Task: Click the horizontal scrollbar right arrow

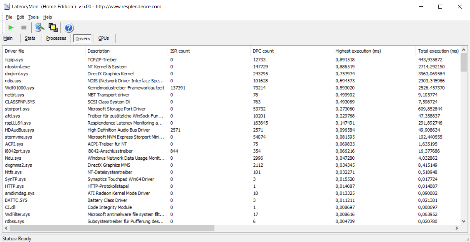Action: pos(457,228)
